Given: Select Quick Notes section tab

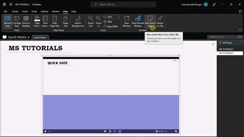Looking at the screenshot, I should (40, 37).
